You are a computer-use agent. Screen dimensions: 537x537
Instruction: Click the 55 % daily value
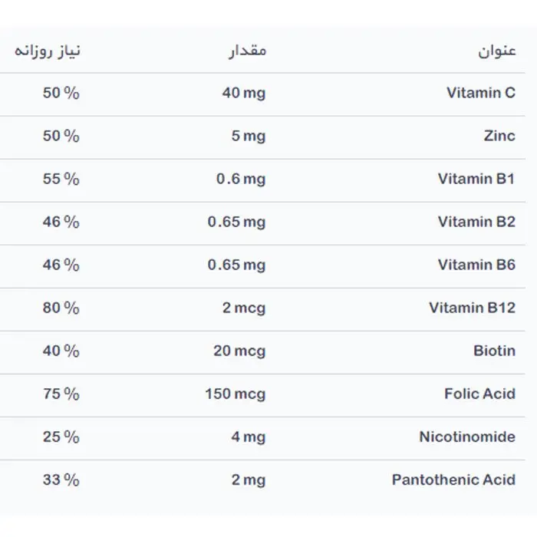[61, 179]
